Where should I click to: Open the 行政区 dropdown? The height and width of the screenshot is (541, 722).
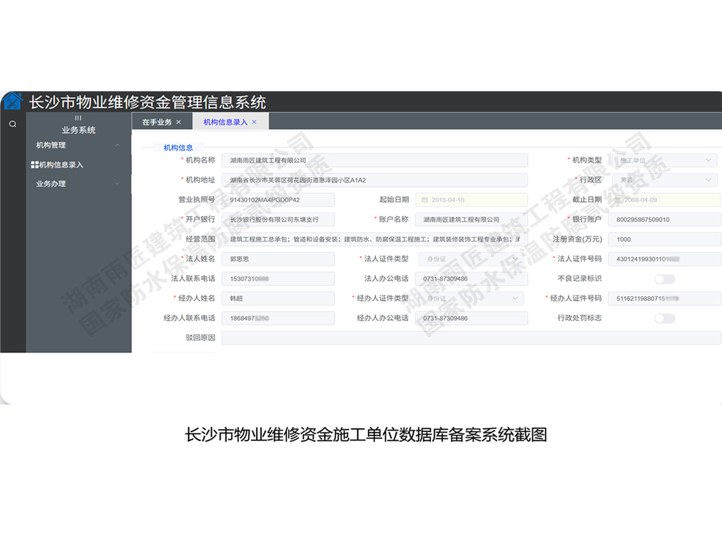[x=664, y=180]
